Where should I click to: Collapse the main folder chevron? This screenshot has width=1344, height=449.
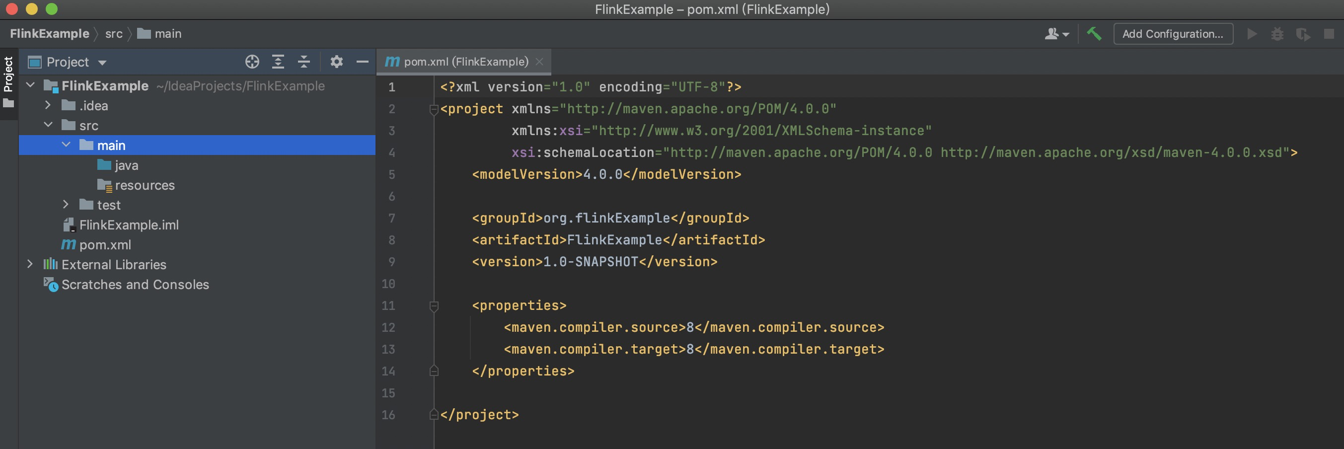coord(66,145)
